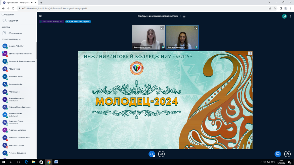Toggle the users list panel
Screen dimensions: 294x165
pyautogui.click(x=41, y=16)
